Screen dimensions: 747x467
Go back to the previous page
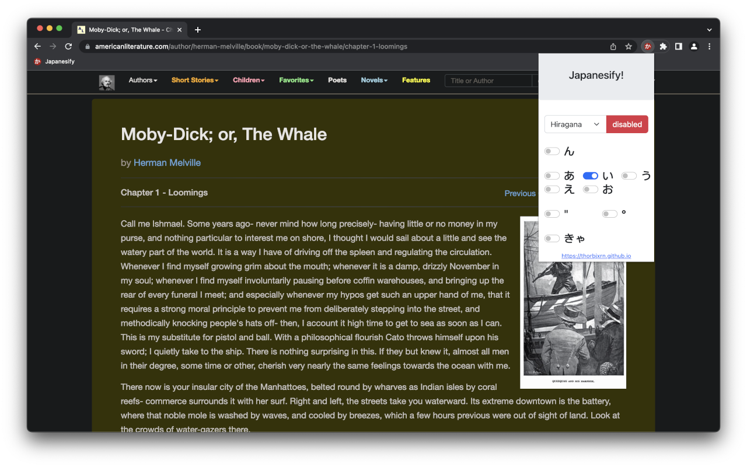tap(38, 47)
